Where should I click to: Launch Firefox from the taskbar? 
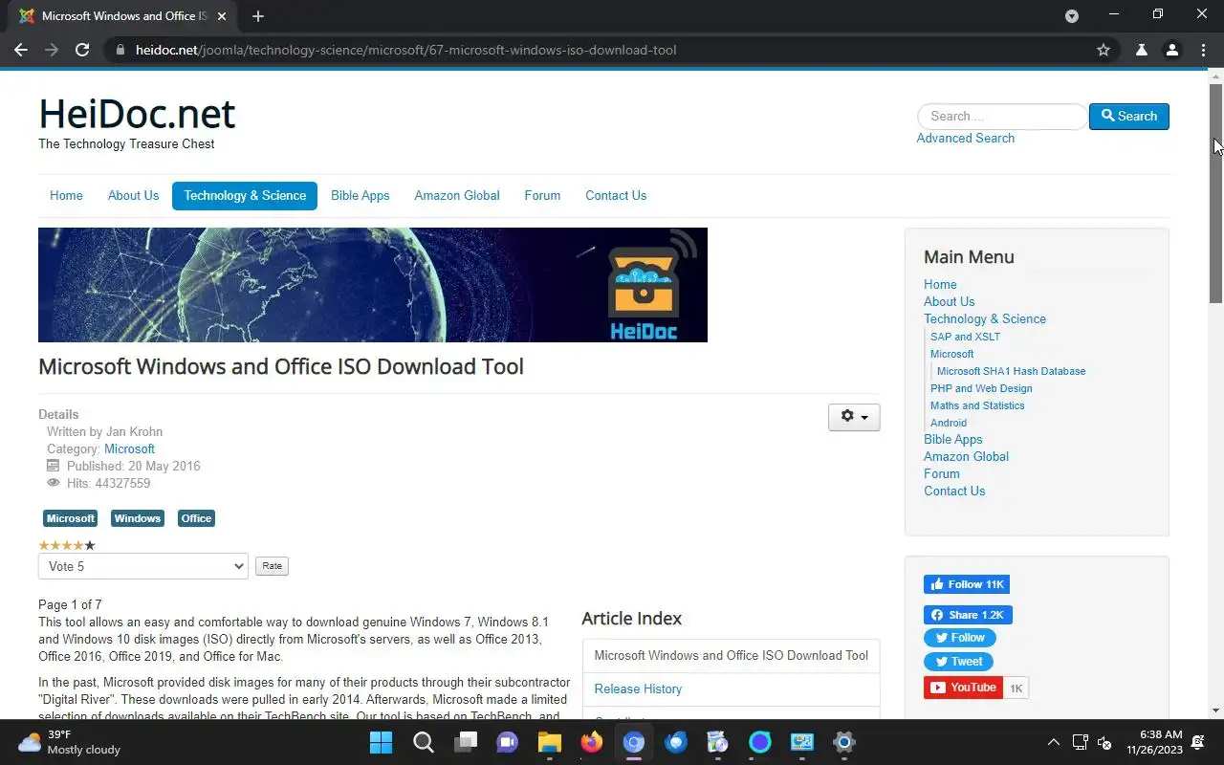[592, 742]
